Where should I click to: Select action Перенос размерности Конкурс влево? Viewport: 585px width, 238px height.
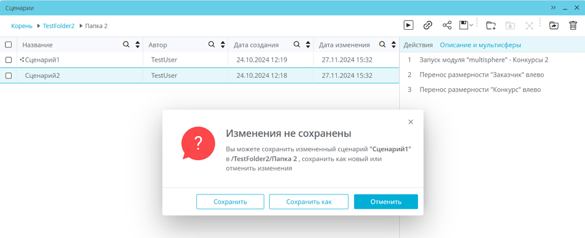click(x=480, y=89)
